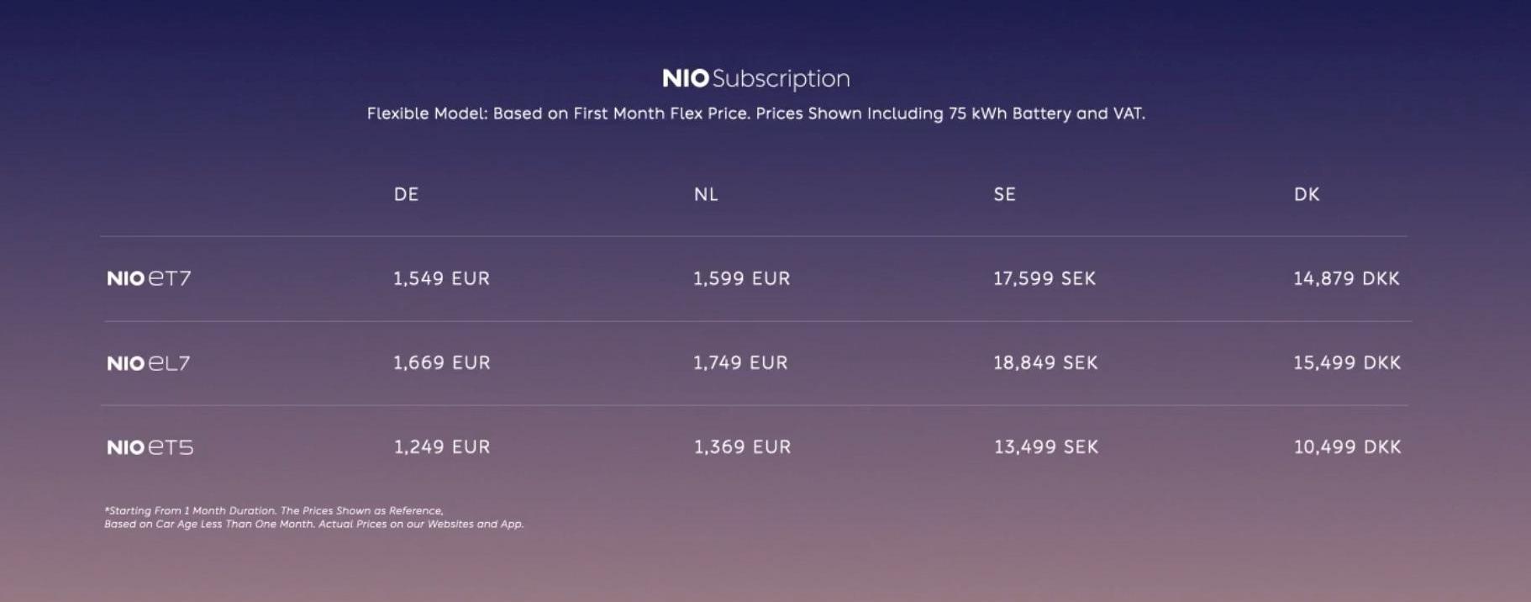Click the EL7 price of 1,669 EUR
This screenshot has height=602, width=1531.
click(x=441, y=362)
